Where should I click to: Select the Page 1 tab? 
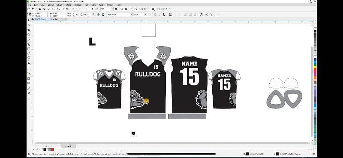[x=68, y=146]
